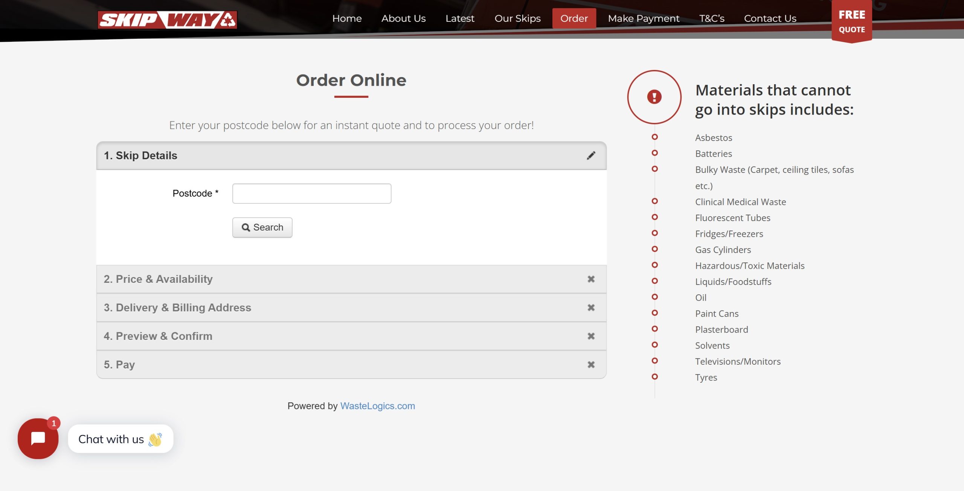Viewport: 964px width, 491px height.
Task: Expand the Pay section header
Action: click(x=119, y=365)
